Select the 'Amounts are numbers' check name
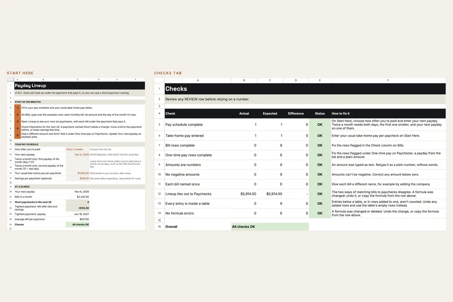Screen dimensions: 453x302 point(183,164)
